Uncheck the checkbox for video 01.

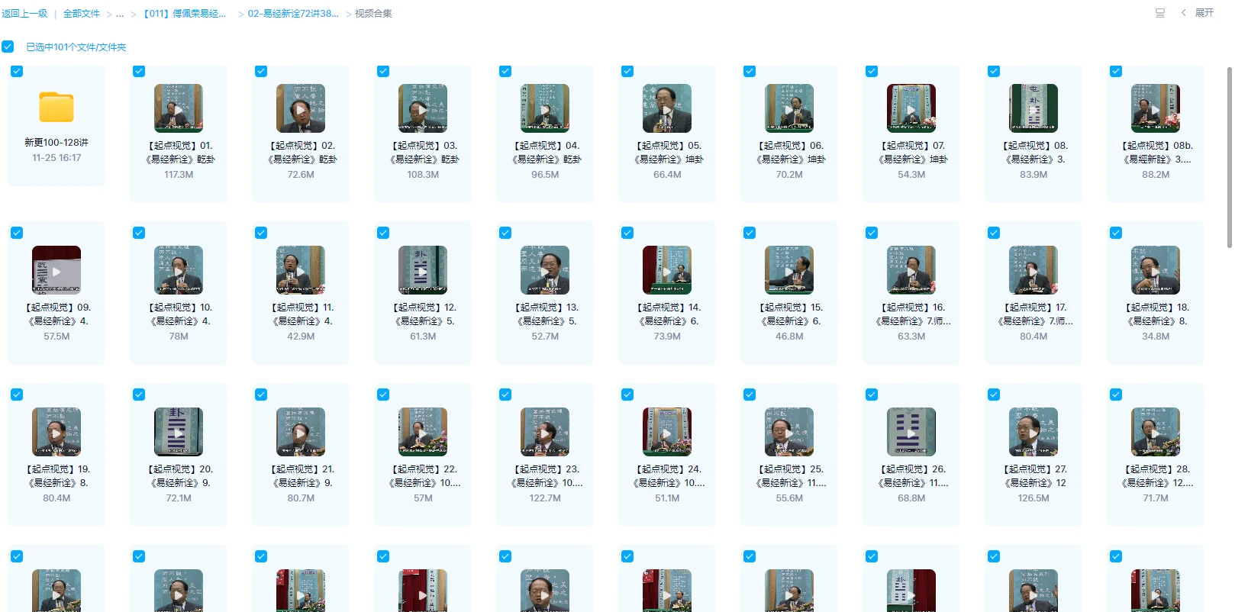[139, 71]
